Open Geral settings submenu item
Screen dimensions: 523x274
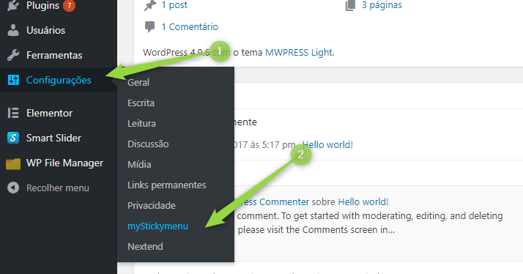click(x=138, y=83)
